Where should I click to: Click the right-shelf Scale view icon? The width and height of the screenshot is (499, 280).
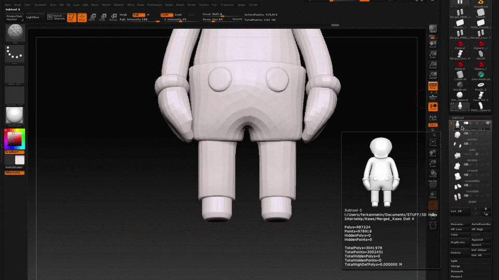pyautogui.click(x=433, y=163)
